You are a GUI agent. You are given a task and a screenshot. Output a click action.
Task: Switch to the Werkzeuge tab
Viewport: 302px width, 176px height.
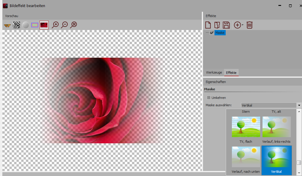[x=214, y=72]
